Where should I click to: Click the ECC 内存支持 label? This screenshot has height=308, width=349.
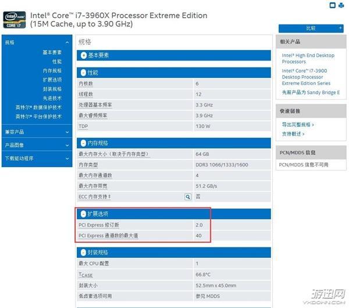(95, 197)
